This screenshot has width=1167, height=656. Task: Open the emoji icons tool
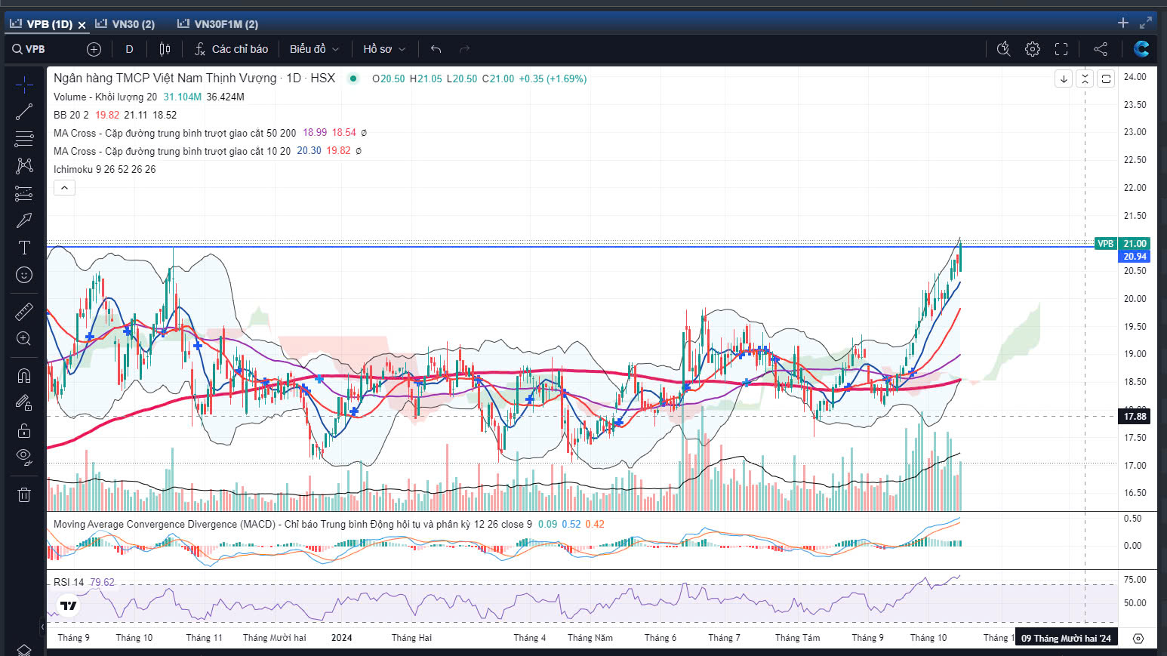click(x=24, y=275)
